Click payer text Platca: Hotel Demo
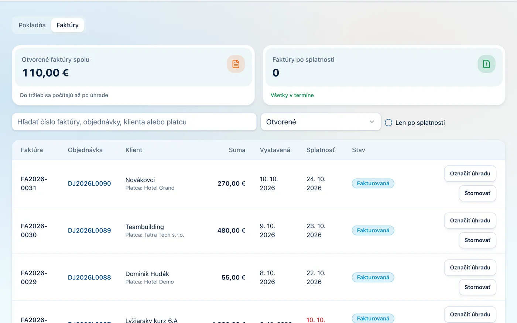Image resolution: width=517 pixels, height=323 pixels. [150, 282]
